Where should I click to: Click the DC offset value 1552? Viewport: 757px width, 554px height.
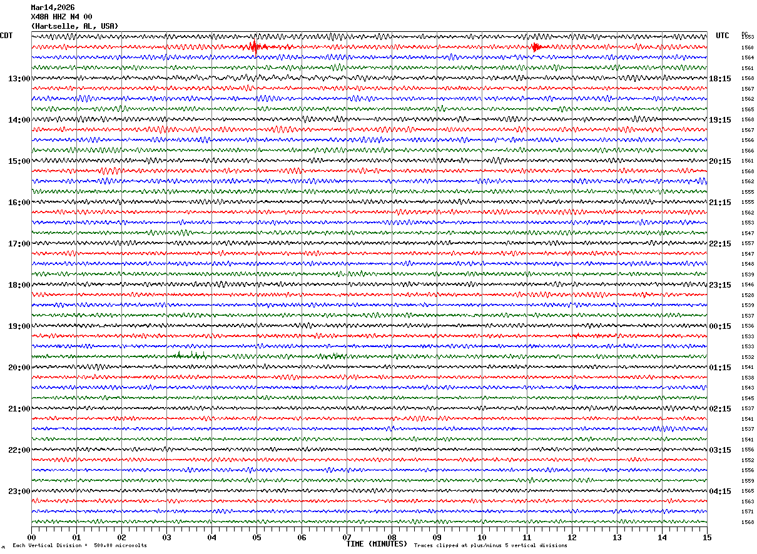pyautogui.click(x=747, y=460)
